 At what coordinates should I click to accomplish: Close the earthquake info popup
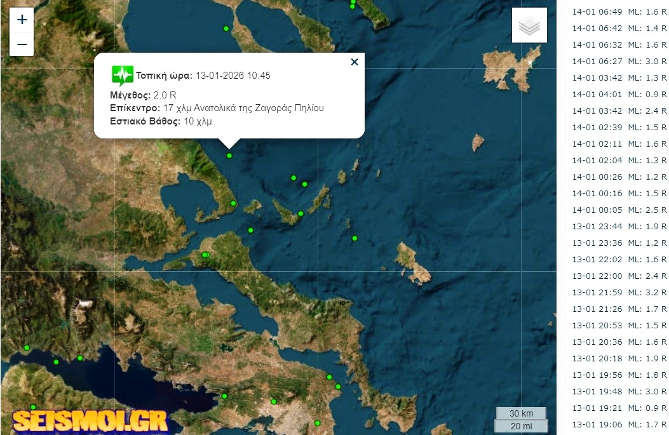pyautogui.click(x=354, y=62)
